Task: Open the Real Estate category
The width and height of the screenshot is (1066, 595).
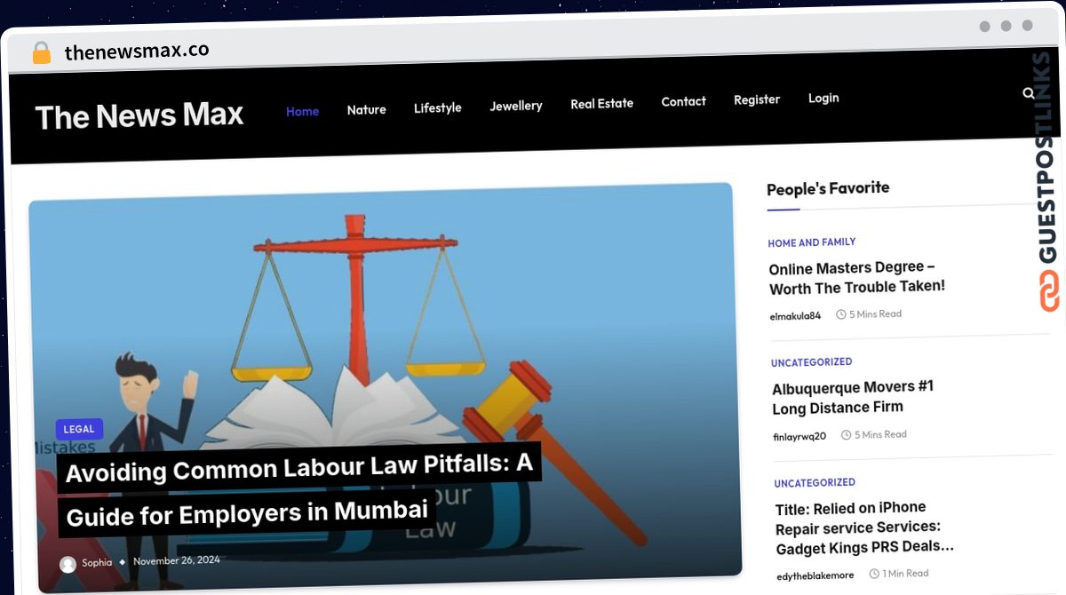Action: (x=601, y=103)
